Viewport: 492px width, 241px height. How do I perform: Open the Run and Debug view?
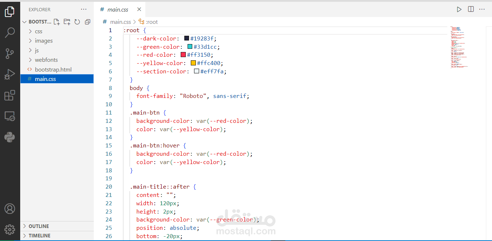[x=10, y=74]
